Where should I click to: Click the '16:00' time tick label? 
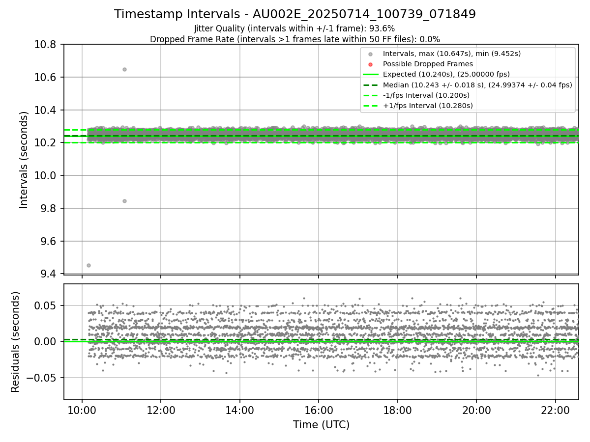(x=319, y=411)
